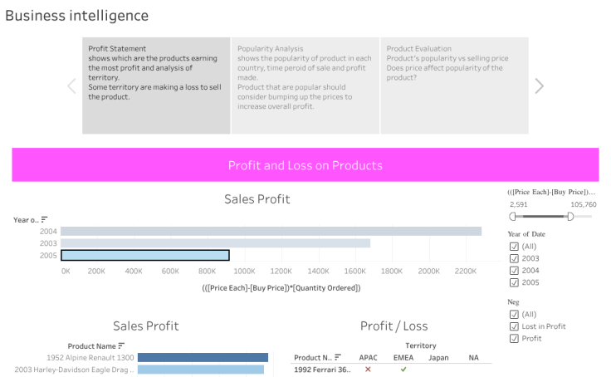Click the Profit and Loss on Products banner
The width and height of the screenshot is (611, 377).
[x=305, y=165]
